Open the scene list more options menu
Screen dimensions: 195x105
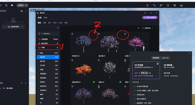26,11
